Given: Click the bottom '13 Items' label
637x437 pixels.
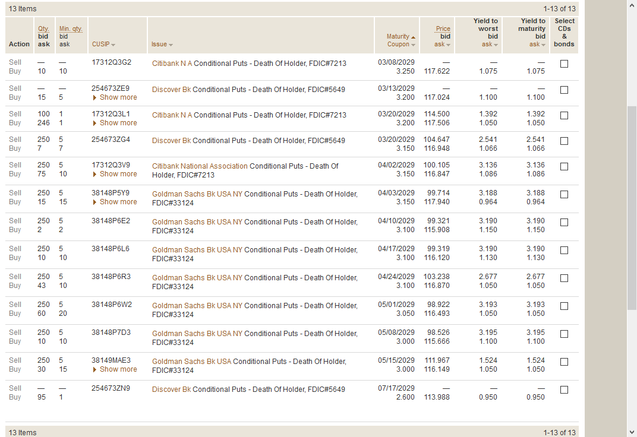Looking at the screenshot, I should pyautogui.click(x=23, y=433).
